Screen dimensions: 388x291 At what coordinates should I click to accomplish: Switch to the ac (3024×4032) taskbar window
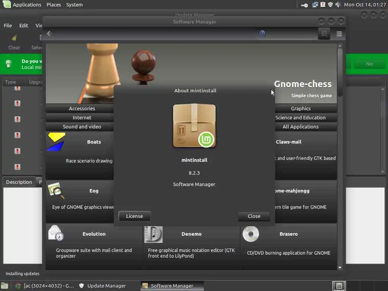click(x=45, y=286)
